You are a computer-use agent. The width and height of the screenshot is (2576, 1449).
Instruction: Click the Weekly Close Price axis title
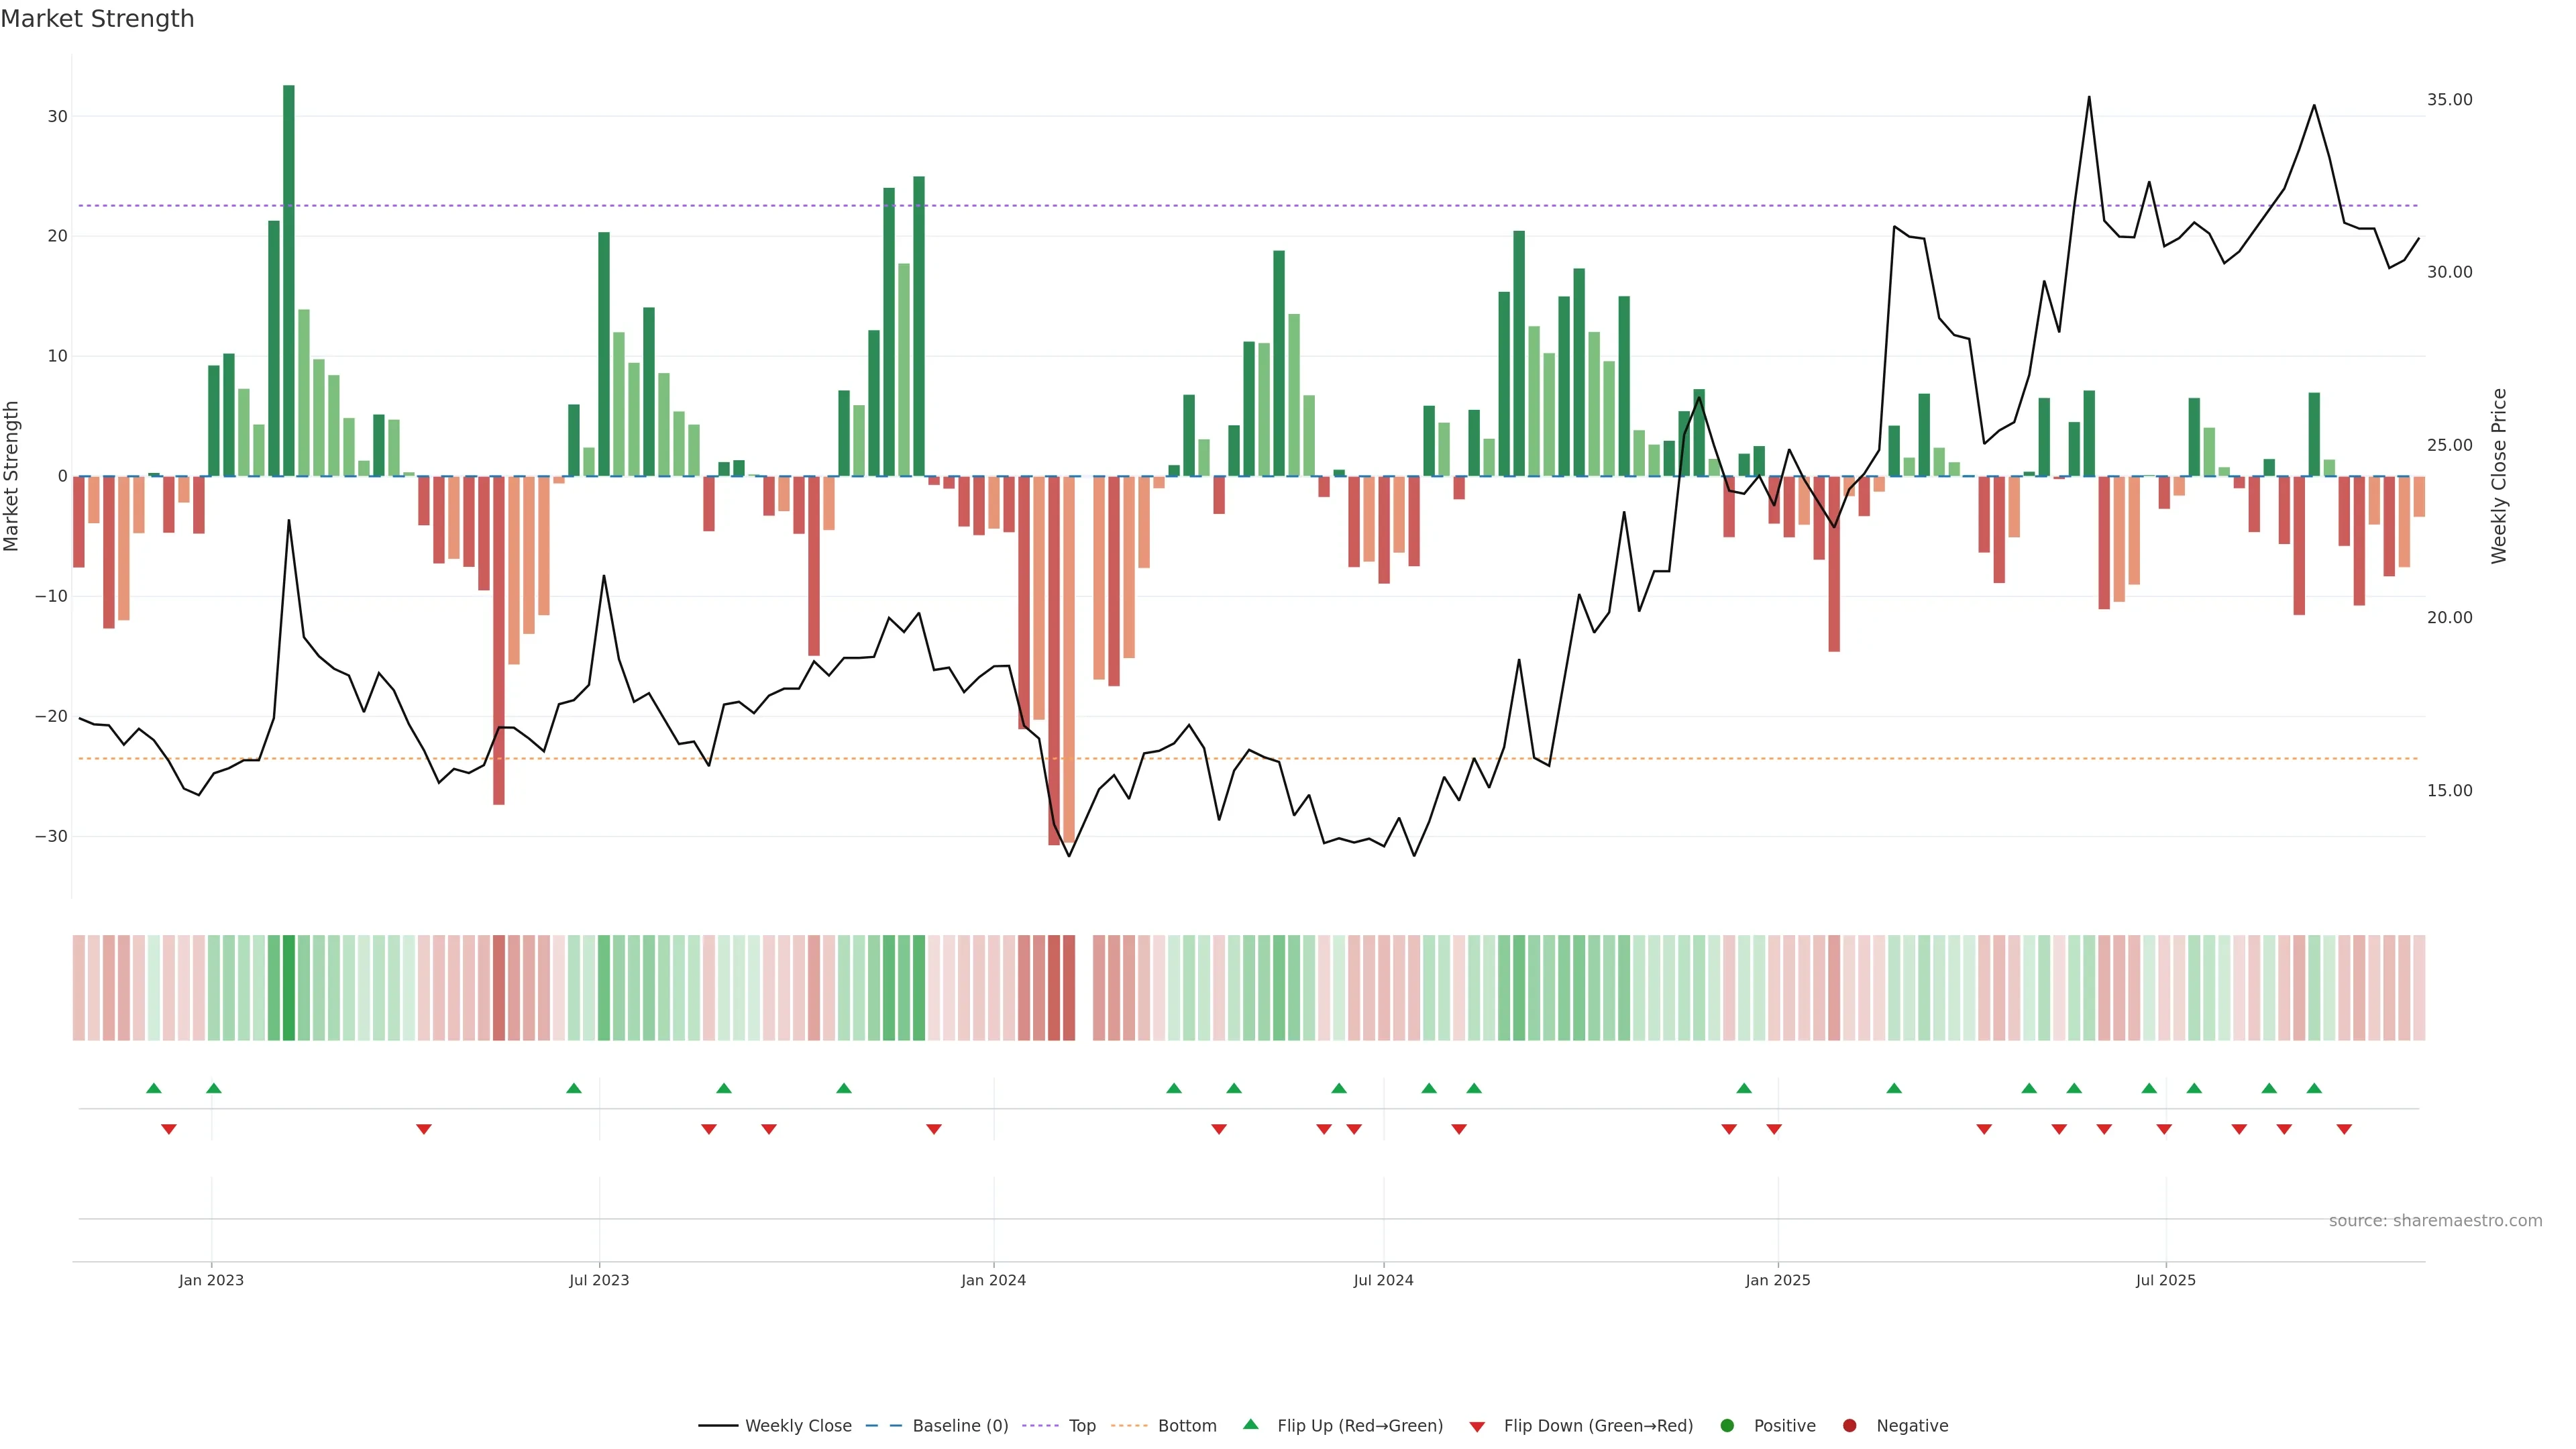[x=2499, y=476]
